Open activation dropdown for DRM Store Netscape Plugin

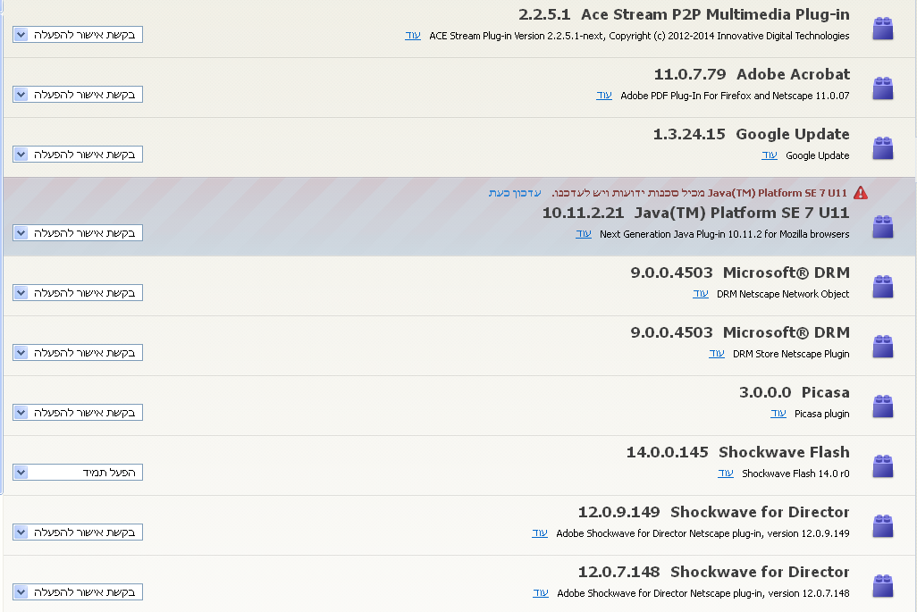coord(78,353)
